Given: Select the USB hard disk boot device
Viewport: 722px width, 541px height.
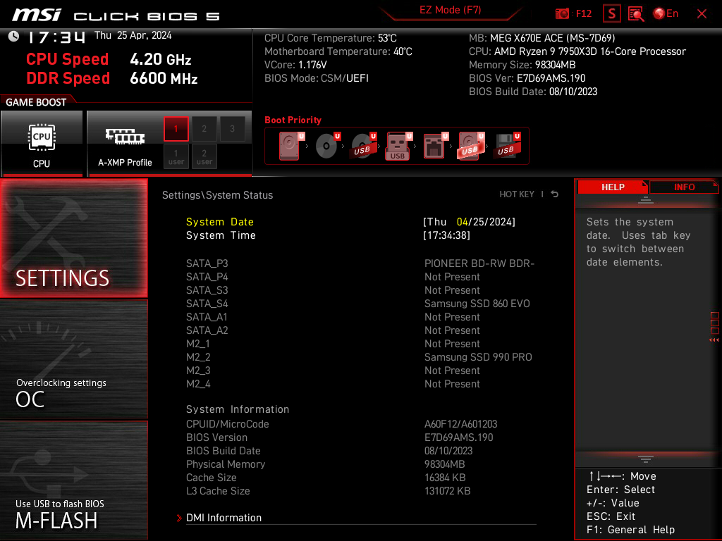Looking at the screenshot, I should coord(470,146).
